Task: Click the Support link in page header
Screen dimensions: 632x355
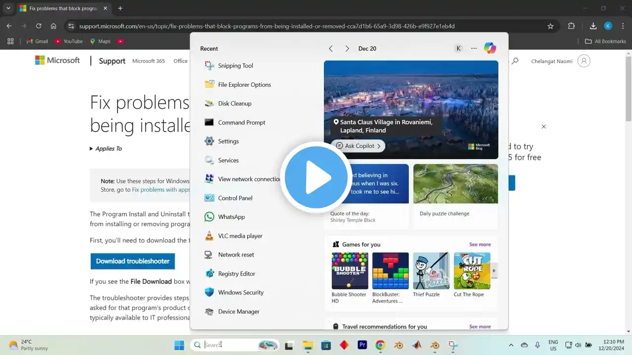Action: pos(112,61)
